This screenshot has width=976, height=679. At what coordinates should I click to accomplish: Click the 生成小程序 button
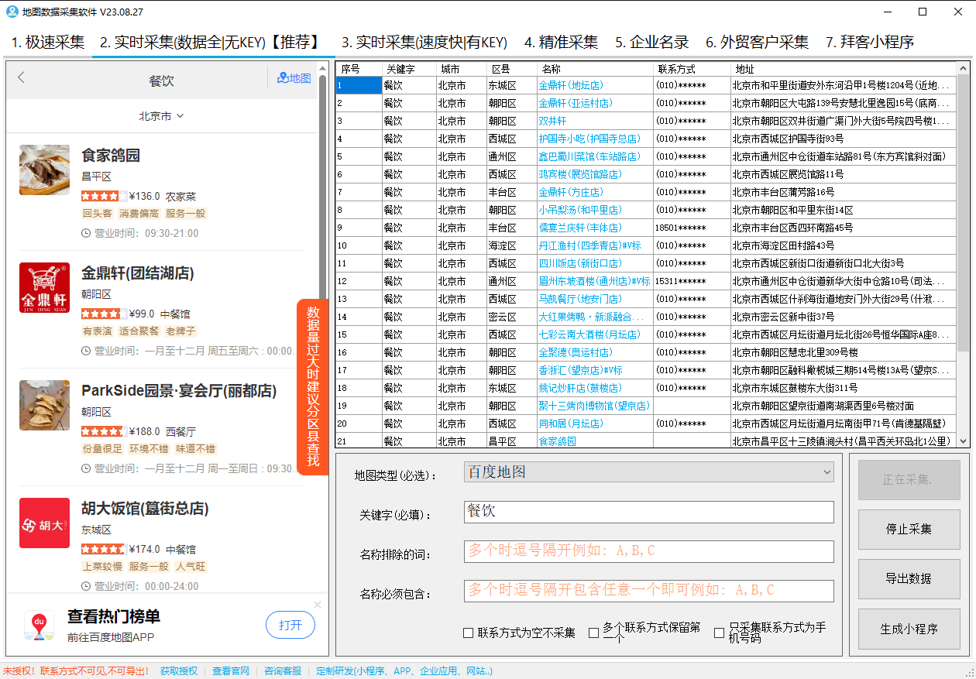pos(909,629)
